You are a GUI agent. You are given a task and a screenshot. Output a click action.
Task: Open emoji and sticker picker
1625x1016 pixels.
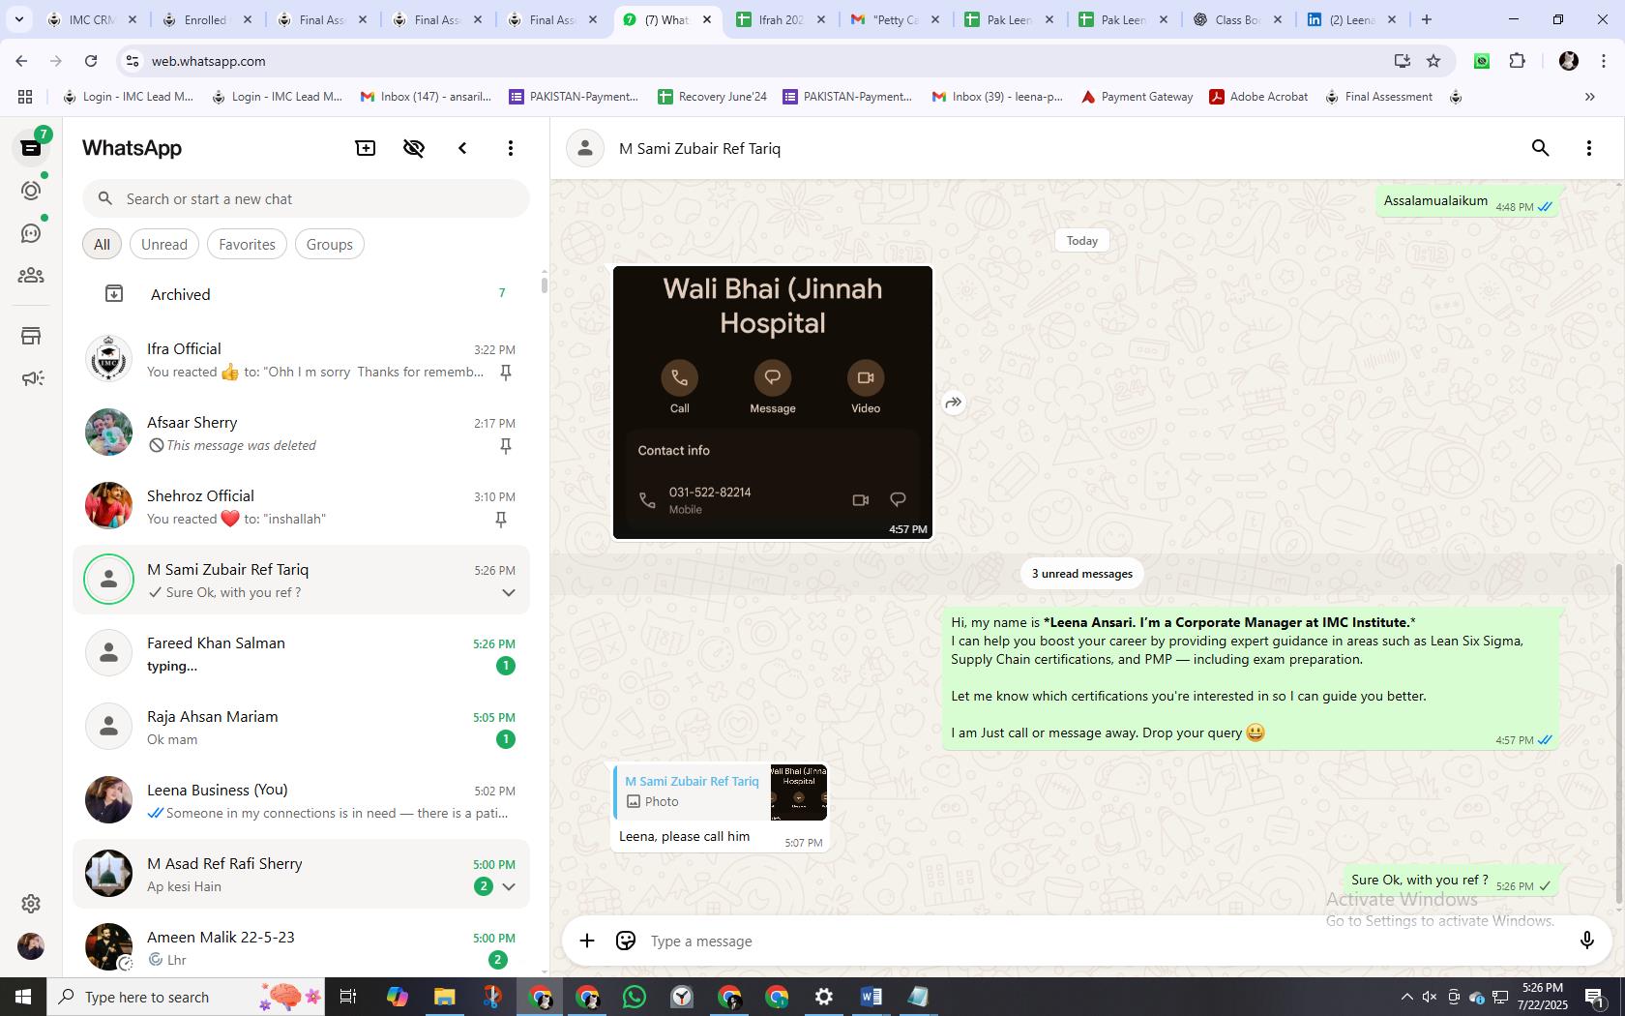click(x=626, y=941)
